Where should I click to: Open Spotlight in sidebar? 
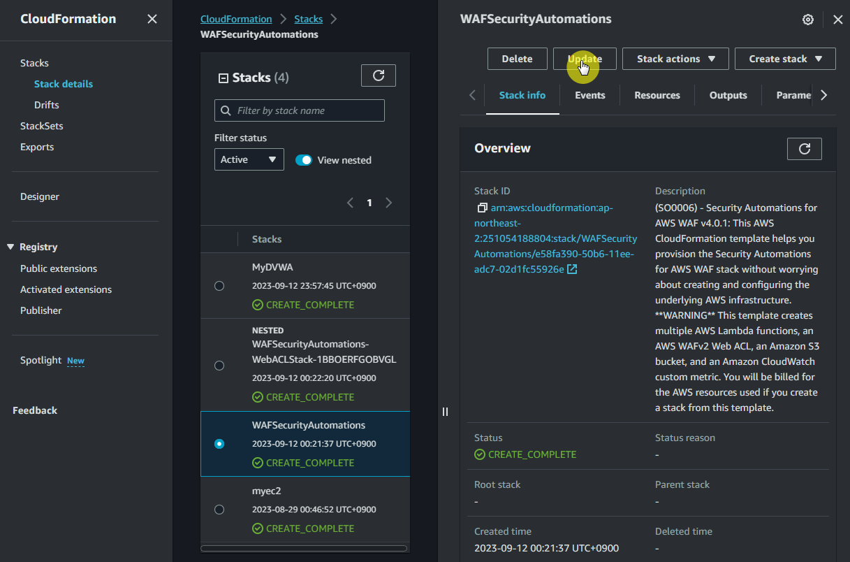click(x=41, y=360)
